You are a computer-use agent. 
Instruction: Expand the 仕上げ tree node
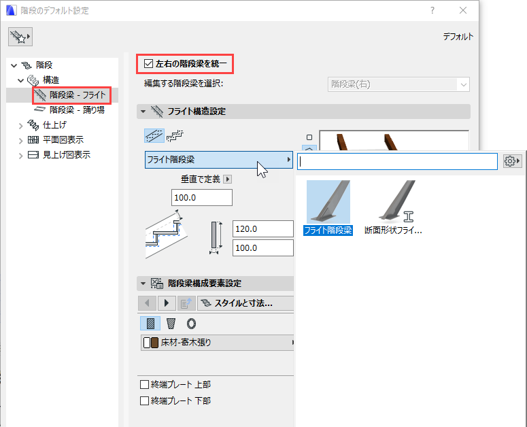coord(21,126)
